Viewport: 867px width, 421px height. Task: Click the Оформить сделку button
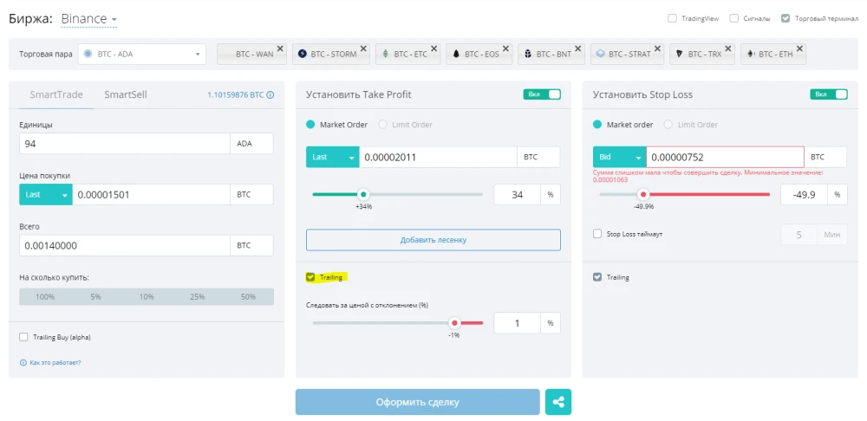418,402
